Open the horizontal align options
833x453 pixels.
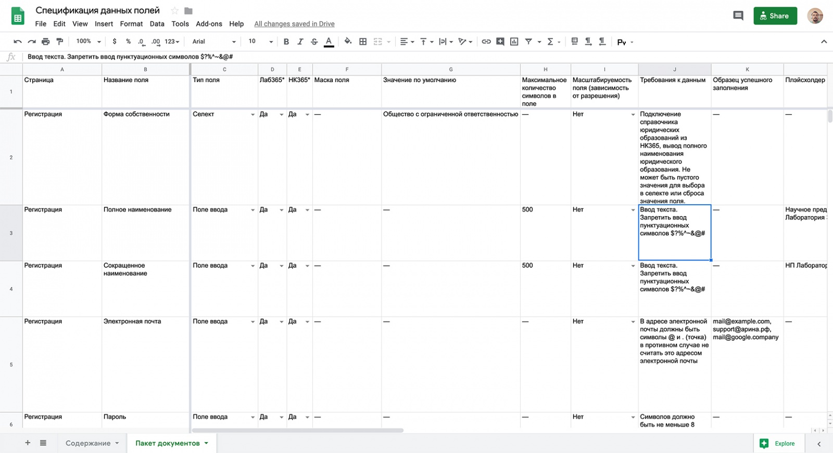coord(407,42)
